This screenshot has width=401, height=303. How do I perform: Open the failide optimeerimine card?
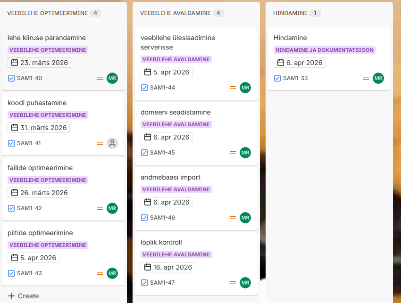[40, 168]
